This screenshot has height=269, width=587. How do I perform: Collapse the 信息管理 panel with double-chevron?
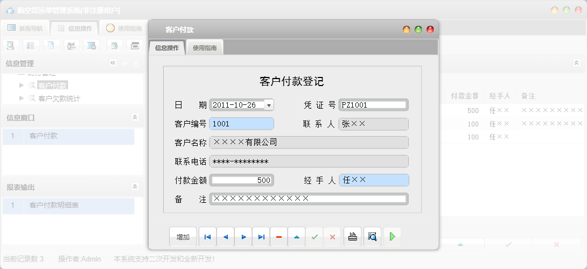(113, 63)
